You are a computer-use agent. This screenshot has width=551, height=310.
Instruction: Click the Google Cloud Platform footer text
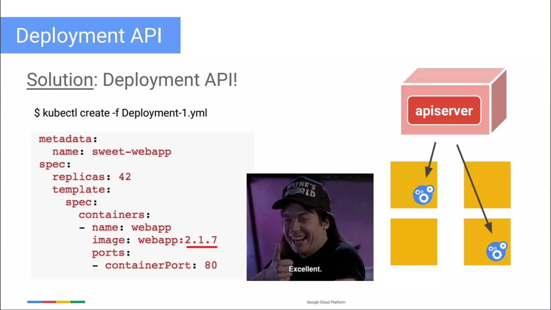point(326,302)
